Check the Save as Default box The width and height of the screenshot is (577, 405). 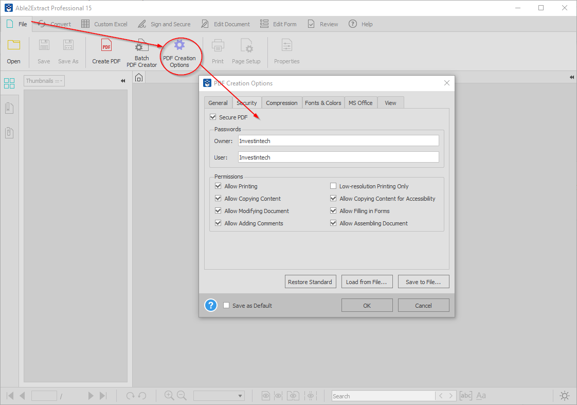[226, 305]
